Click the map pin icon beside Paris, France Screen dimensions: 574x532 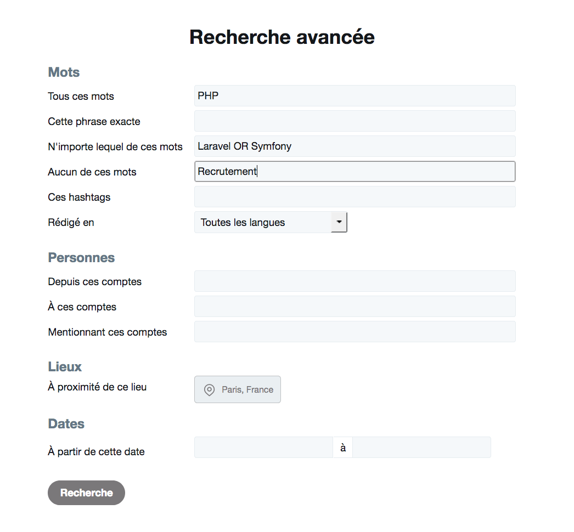tap(209, 390)
